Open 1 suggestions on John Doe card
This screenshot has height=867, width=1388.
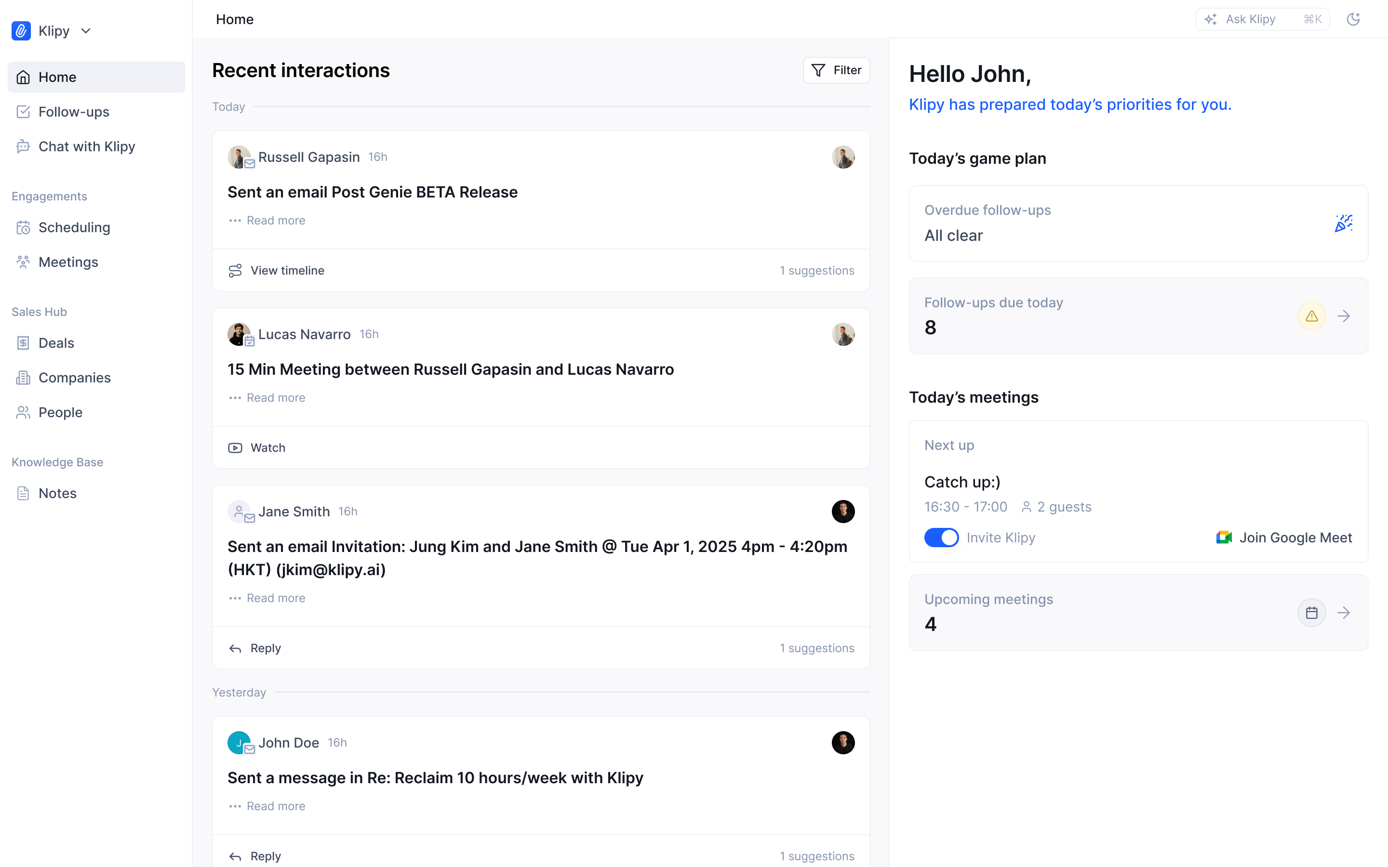click(x=817, y=856)
